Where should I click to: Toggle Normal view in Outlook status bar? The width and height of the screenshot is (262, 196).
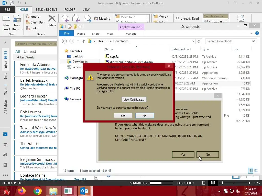[203, 183]
